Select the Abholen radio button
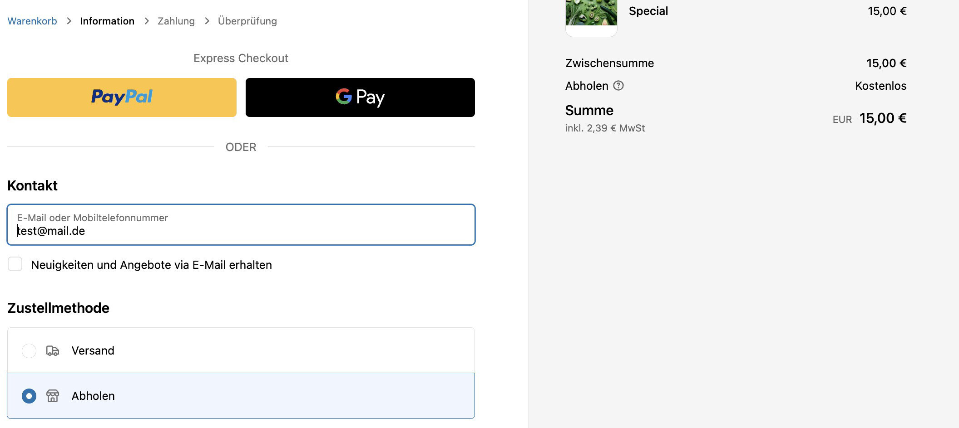This screenshot has height=428, width=959. click(29, 396)
